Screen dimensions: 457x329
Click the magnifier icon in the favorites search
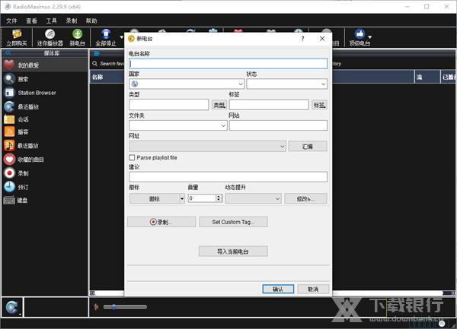coord(94,63)
